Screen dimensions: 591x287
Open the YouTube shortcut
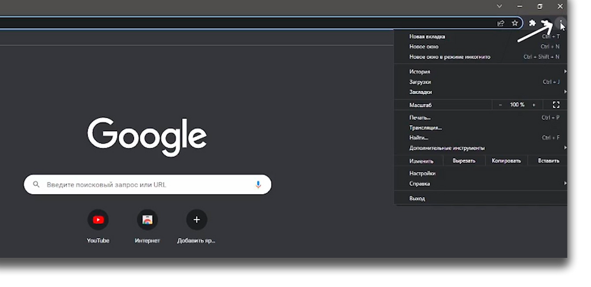(x=98, y=227)
